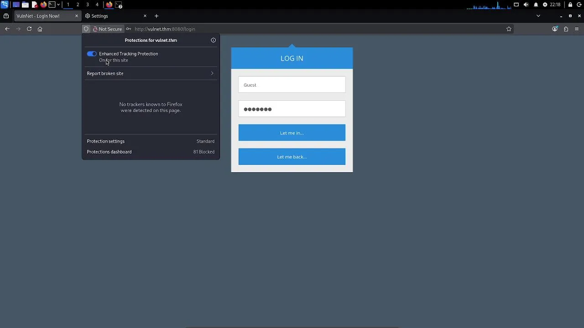
Task: Switch to the Settings tab
Action: tap(116, 16)
